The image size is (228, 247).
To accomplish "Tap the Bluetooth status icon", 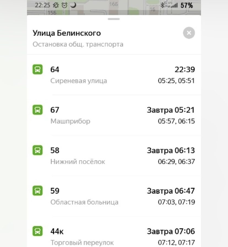I will (x=162, y=5).
